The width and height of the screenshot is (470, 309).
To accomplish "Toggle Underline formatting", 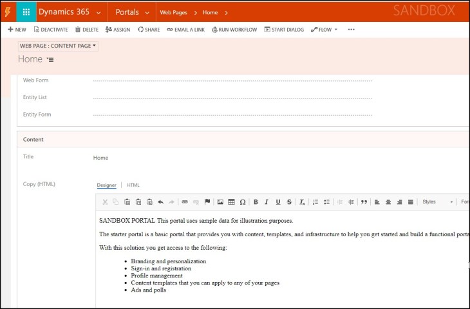I will (278, 202).
